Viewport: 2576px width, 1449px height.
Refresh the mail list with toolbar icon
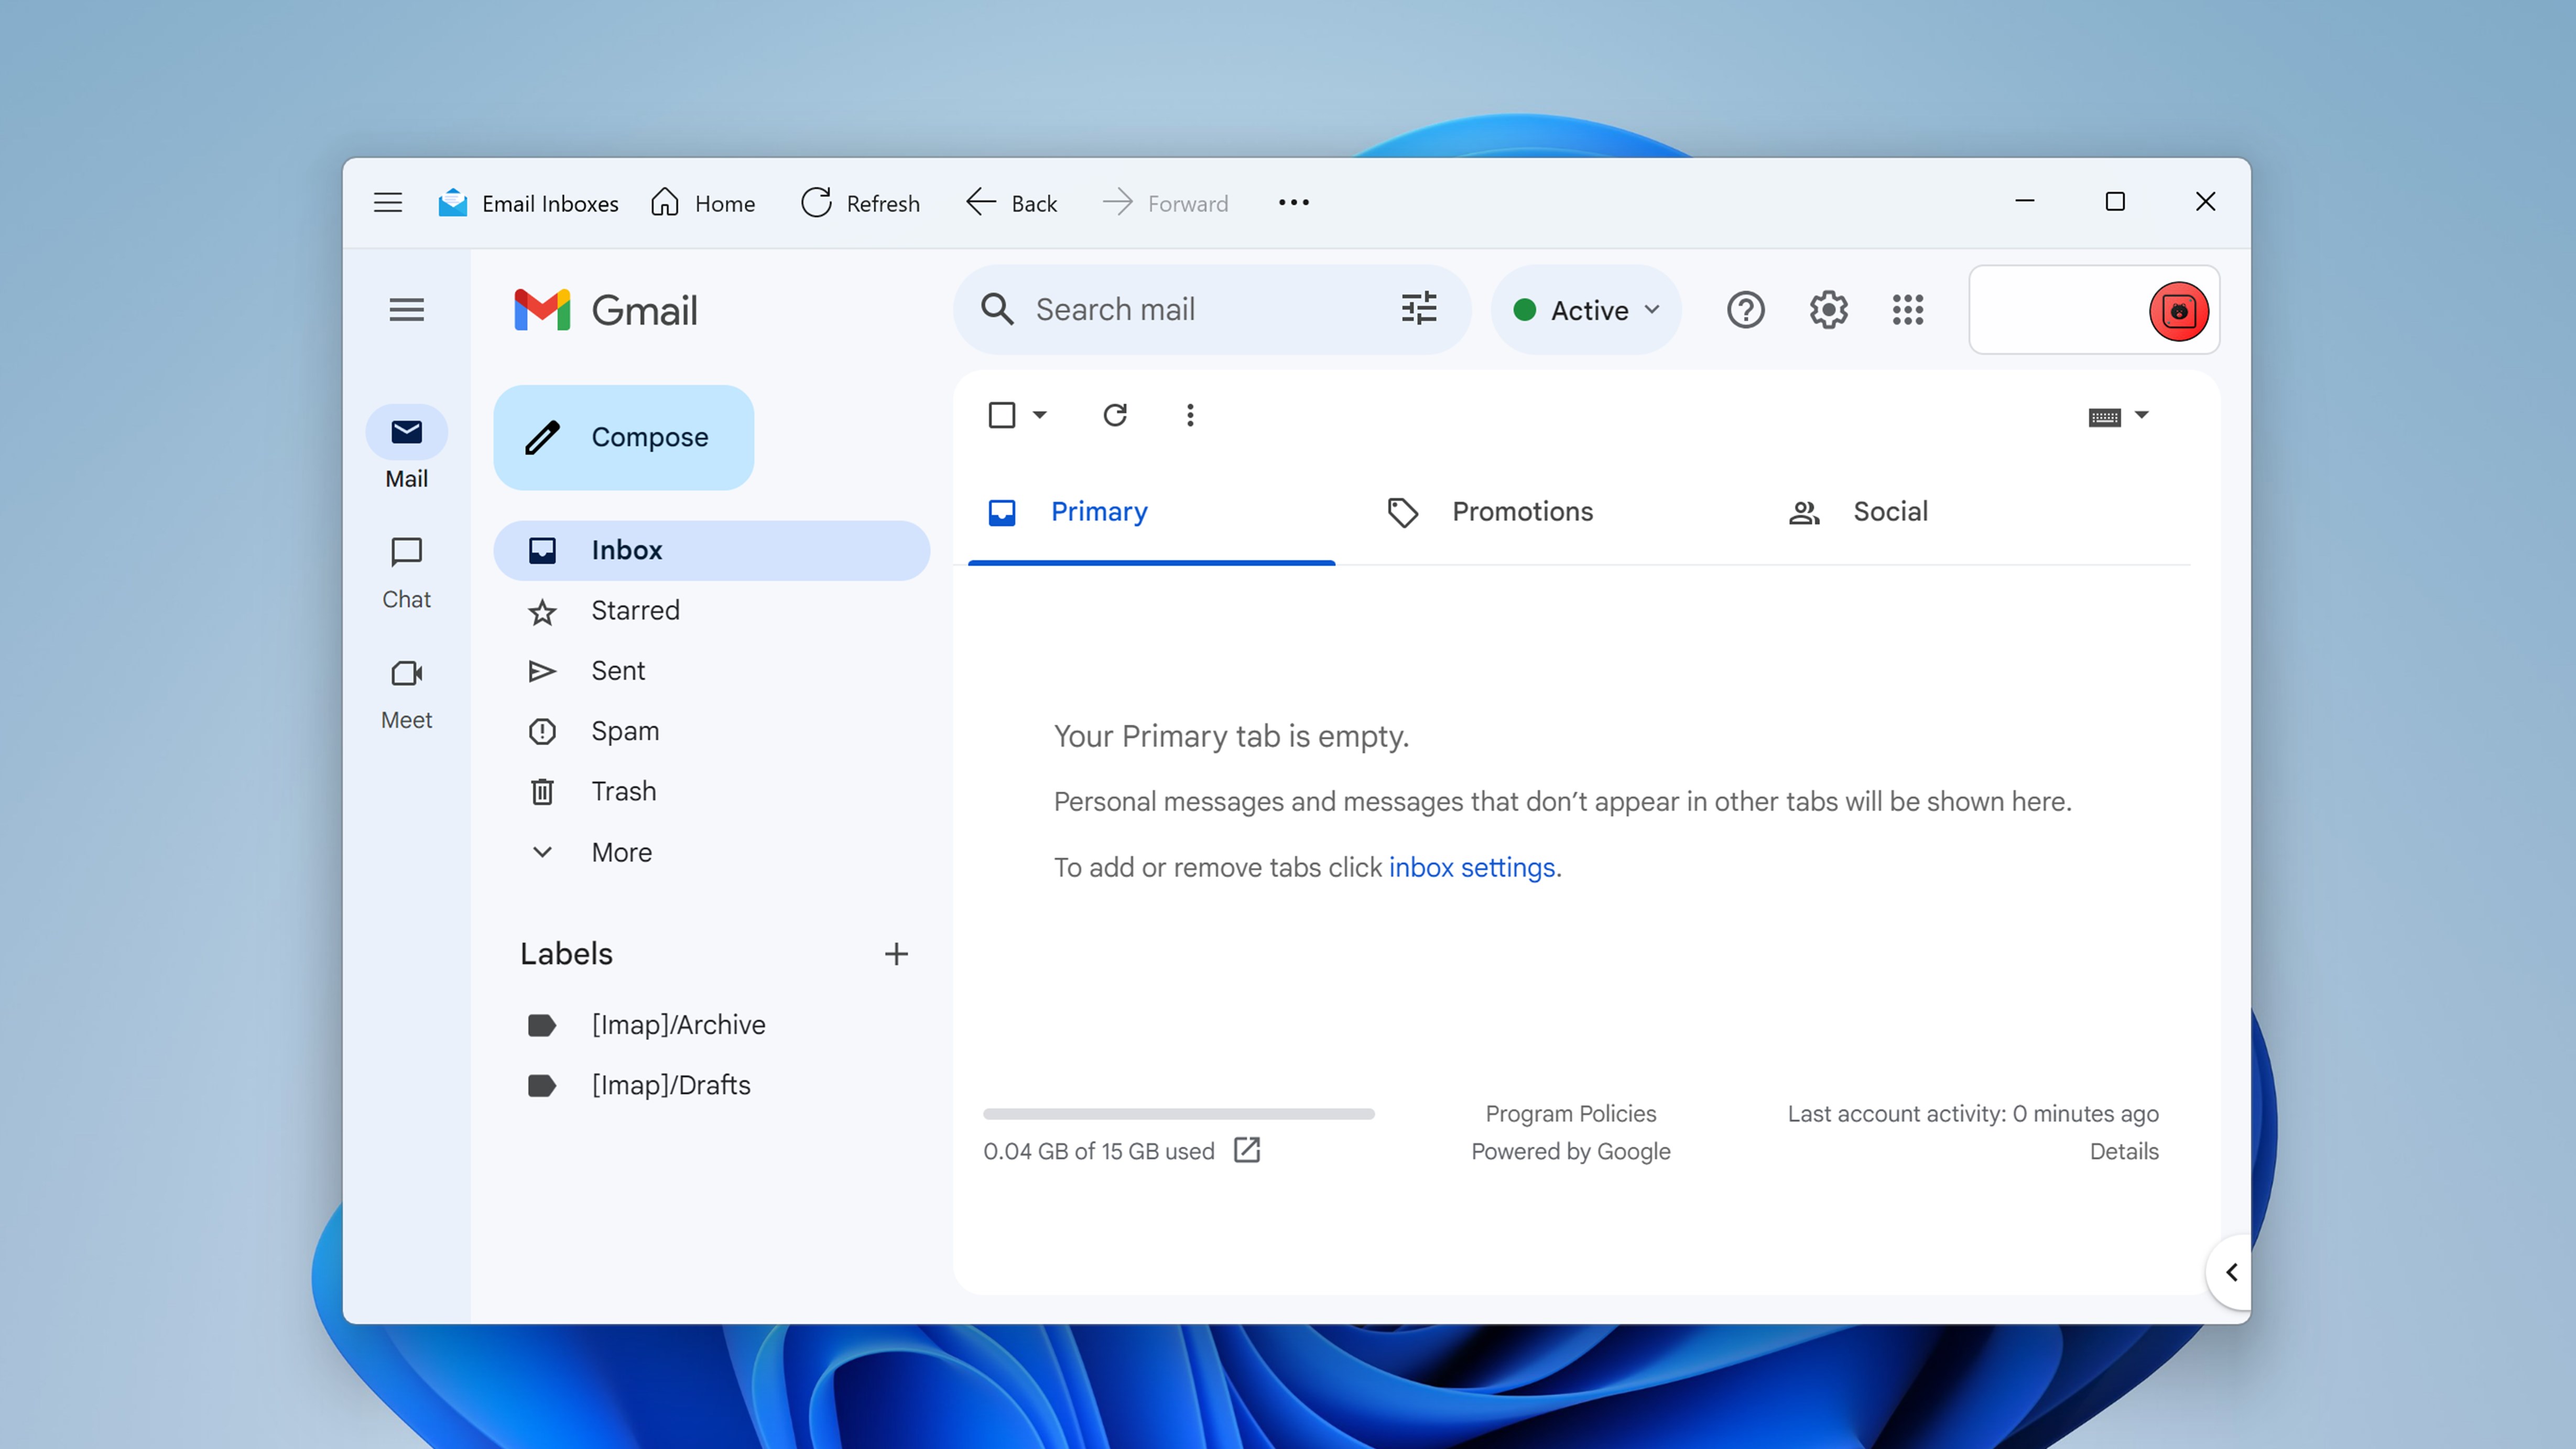1115,415
